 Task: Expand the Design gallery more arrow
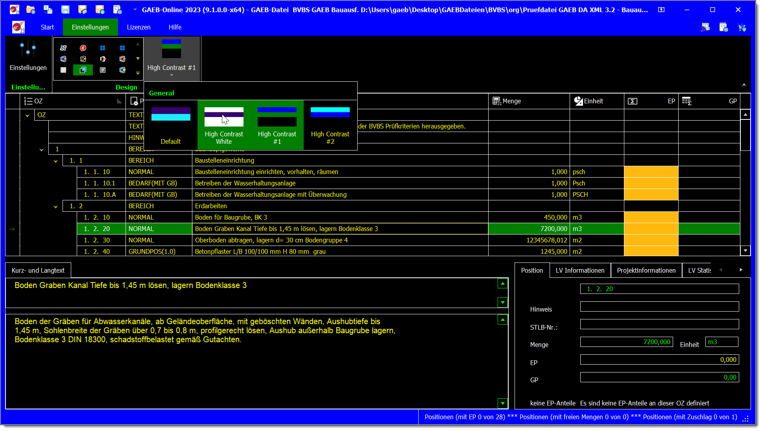click(x=138, y=73)
